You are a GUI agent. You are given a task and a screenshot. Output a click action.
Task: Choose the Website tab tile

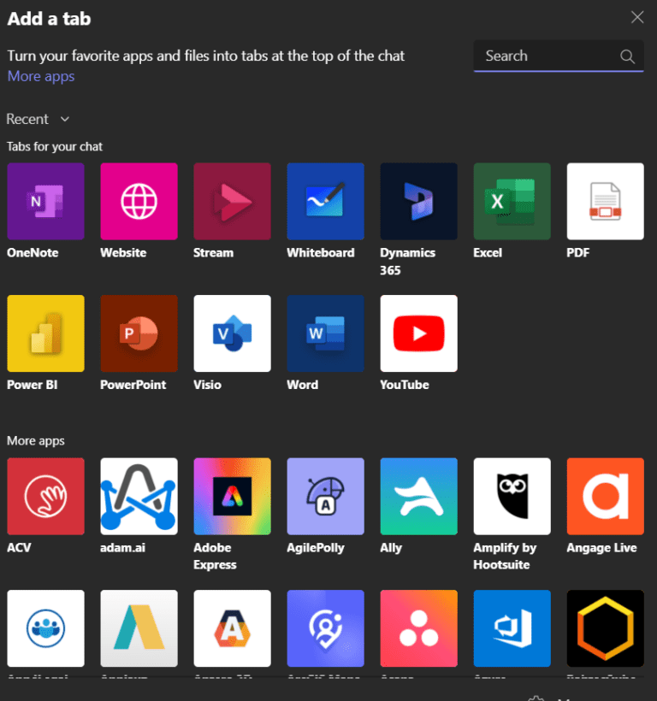tap(139, 201)
